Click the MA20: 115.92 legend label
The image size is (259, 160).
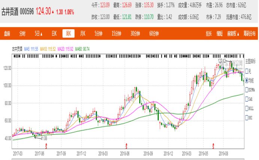65,49
